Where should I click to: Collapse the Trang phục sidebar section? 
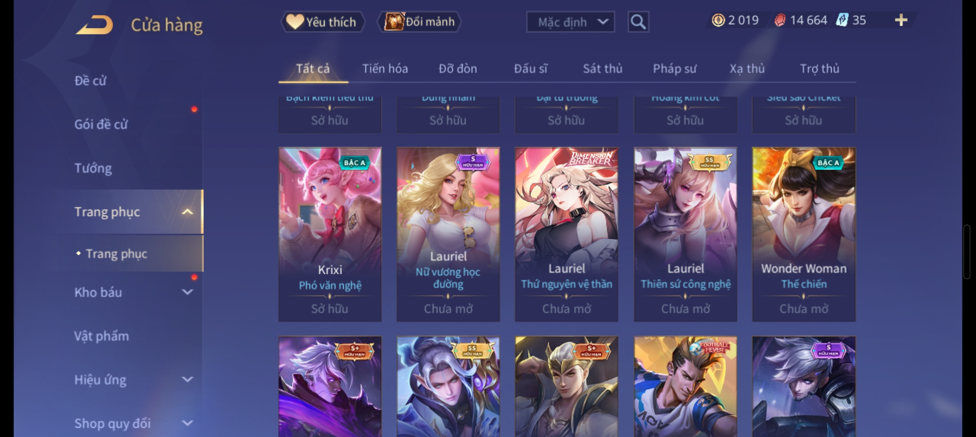click(x=187, y=212)
